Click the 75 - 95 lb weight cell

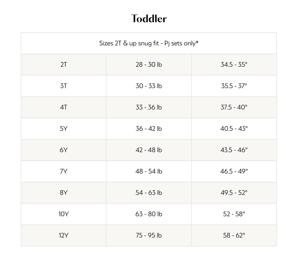click(149, 235)
